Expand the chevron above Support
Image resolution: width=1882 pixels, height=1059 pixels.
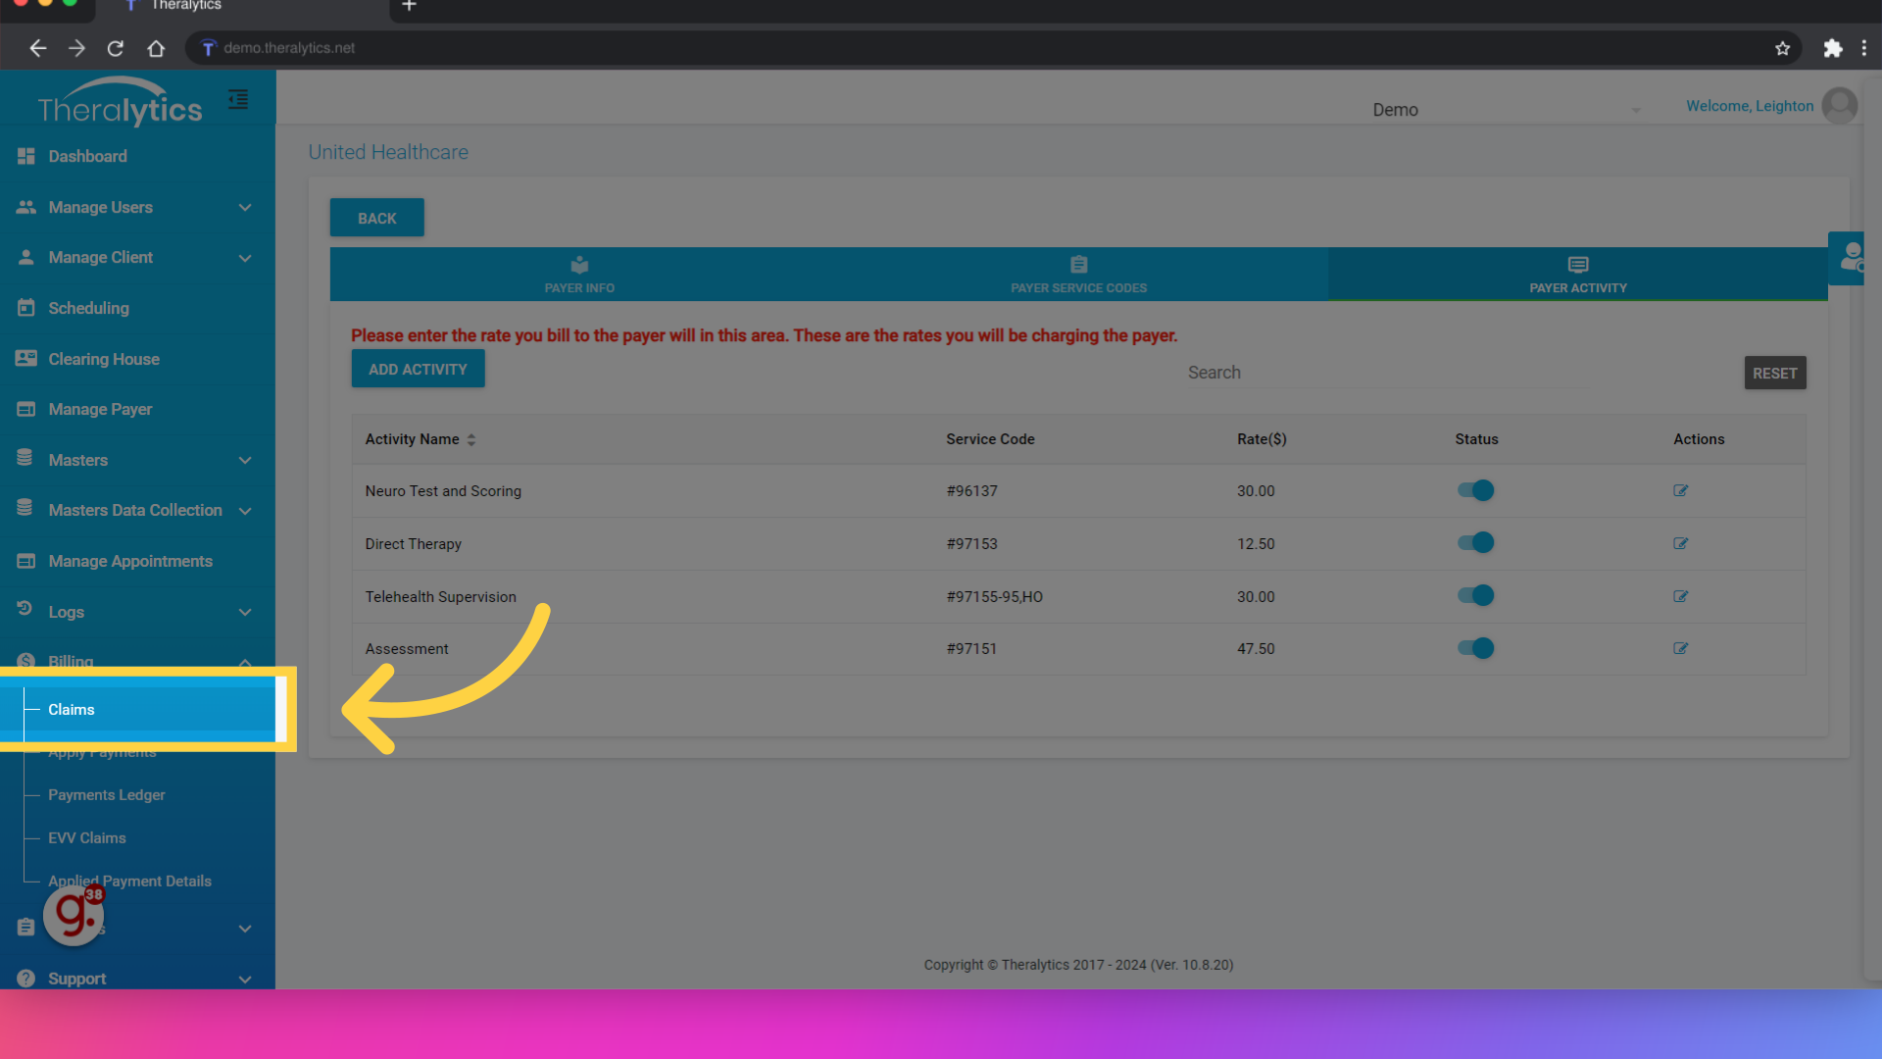(x=245, y=929)
